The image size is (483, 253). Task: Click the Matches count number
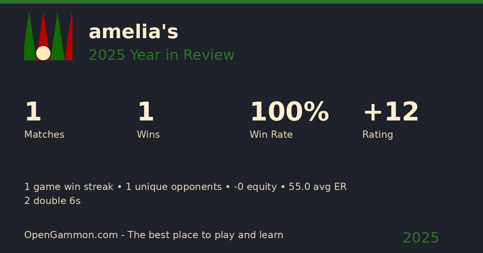[33, 112]
